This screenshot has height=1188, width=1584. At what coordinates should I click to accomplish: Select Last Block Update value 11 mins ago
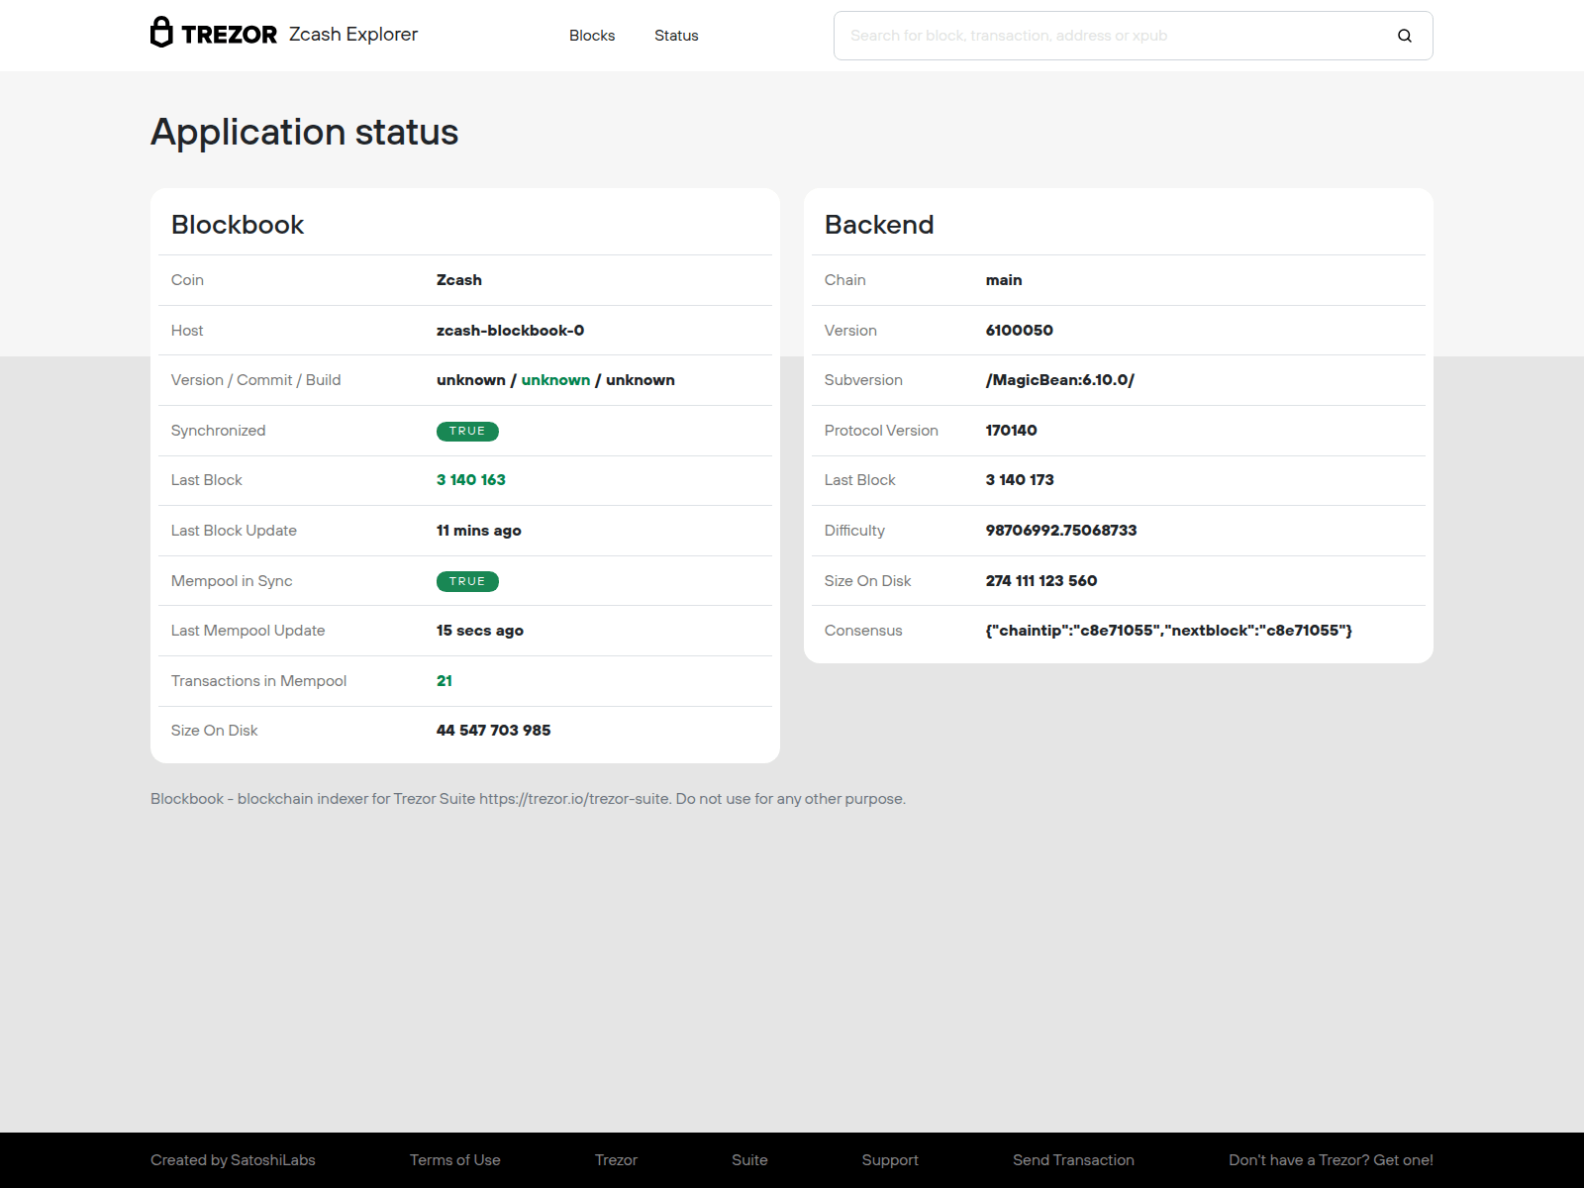tap(479, 531)
